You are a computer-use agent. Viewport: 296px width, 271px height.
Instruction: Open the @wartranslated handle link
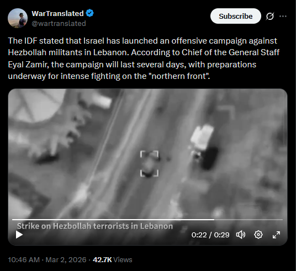[59, 23]
